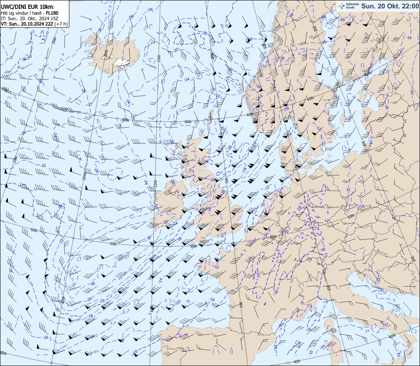The height and width of the screenshot is (366, 420).
Task: Select the "Sun. 20 Okt. 22:00" date header
Action: coord(389,6)
